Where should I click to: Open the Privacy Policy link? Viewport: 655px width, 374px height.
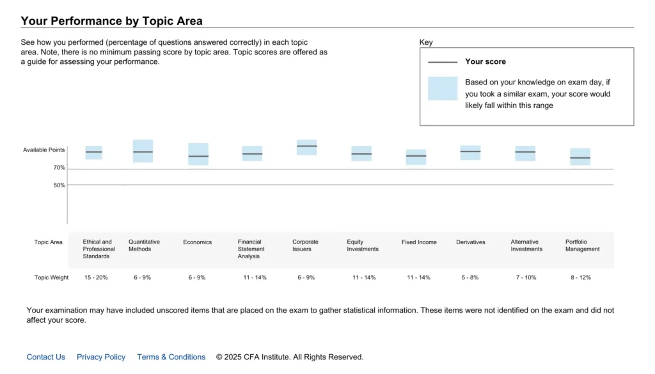click(100, 357)
